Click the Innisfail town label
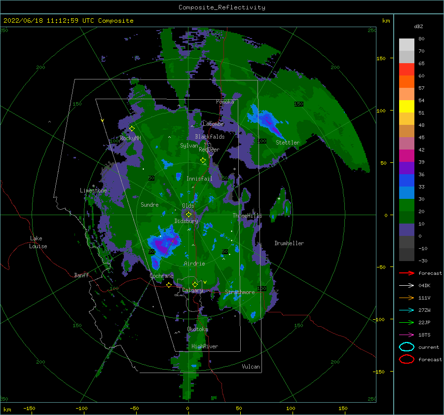The width and height of the screenshot is (444, 415). pyautogui.click(x=199, y=179)
